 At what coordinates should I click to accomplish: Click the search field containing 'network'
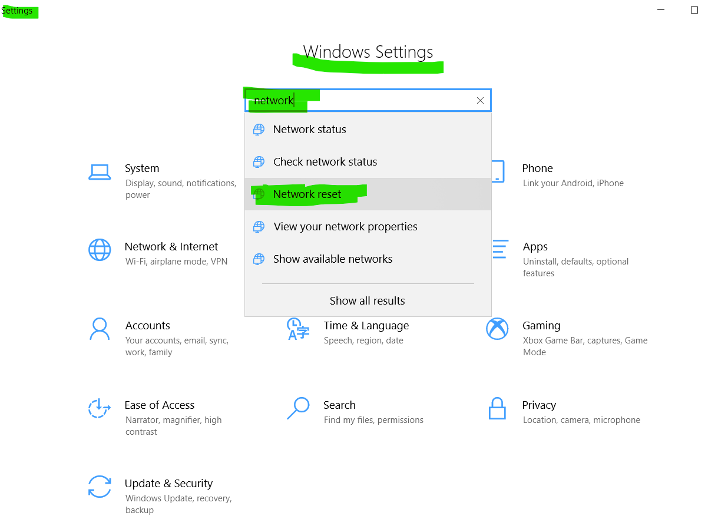point(368,101)
